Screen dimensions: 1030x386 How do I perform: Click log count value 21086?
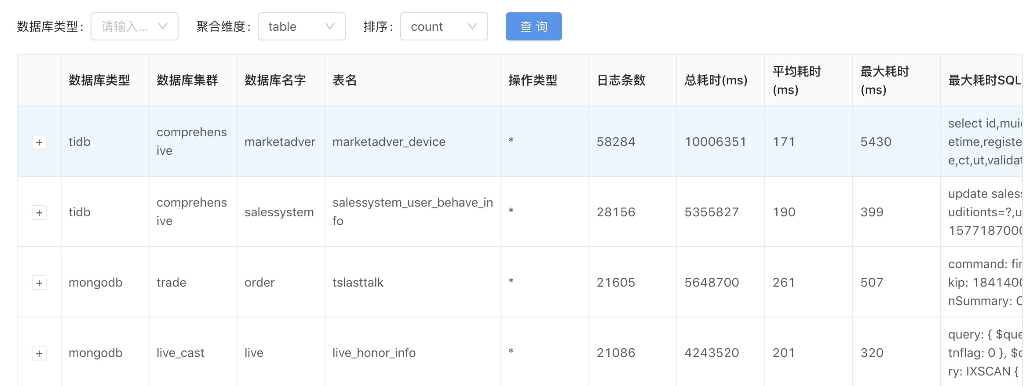pos(616,353)
